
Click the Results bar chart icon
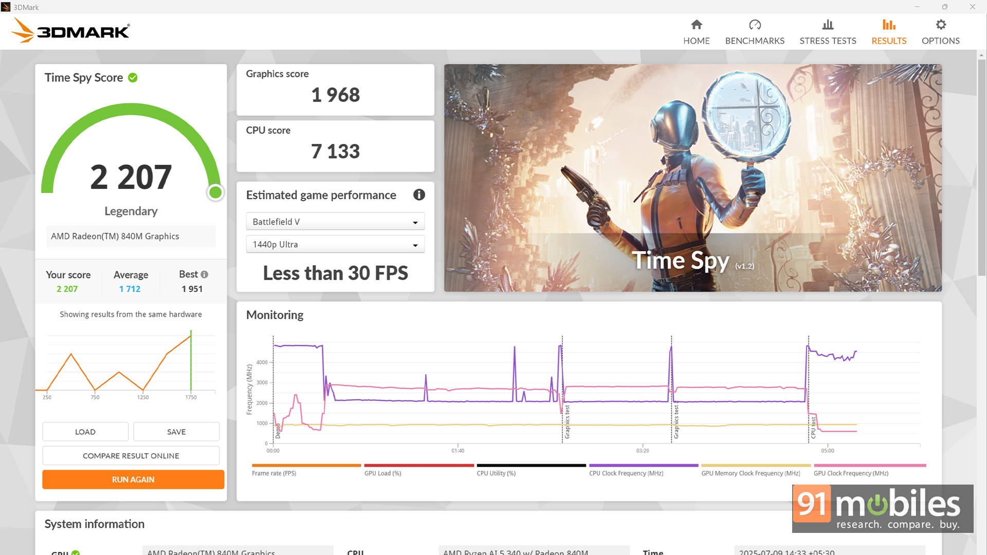pyautogui.click(x=889, y=25)
